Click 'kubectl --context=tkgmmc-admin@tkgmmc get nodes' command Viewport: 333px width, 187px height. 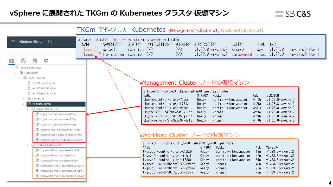188,91
